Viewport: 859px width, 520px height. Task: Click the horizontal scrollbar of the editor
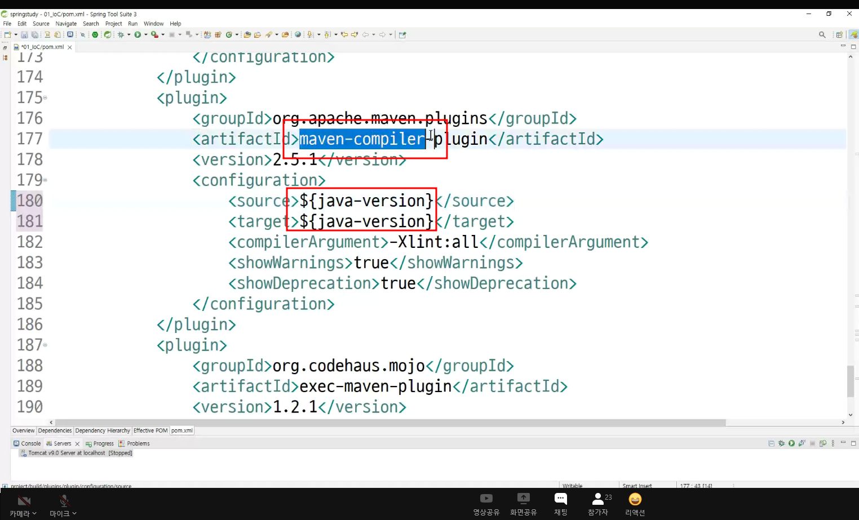pos(390,422)
